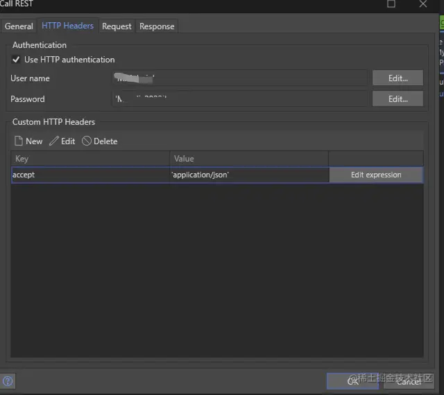The height and width of the screenshot is (395, 444).
Task: Add a New custom HTTP header
Action: [x=28, y=141]
